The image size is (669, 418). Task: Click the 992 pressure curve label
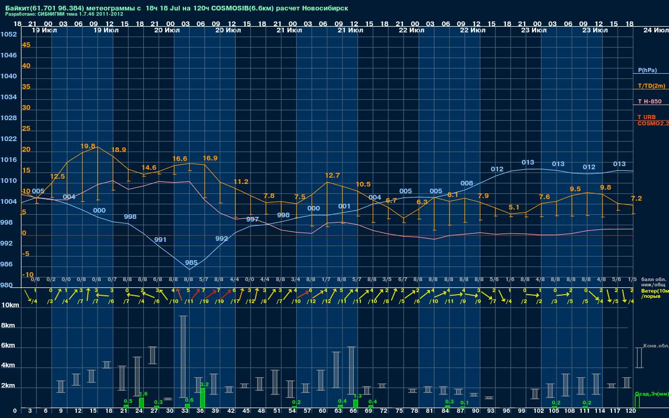(222, 238)
